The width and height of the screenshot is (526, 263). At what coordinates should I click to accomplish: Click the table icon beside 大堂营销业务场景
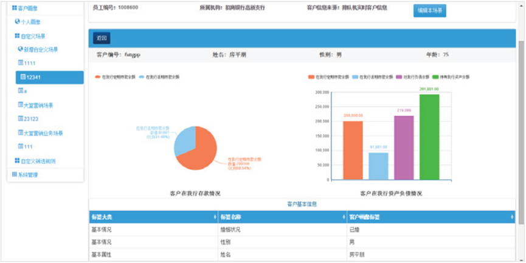[21, 133]
